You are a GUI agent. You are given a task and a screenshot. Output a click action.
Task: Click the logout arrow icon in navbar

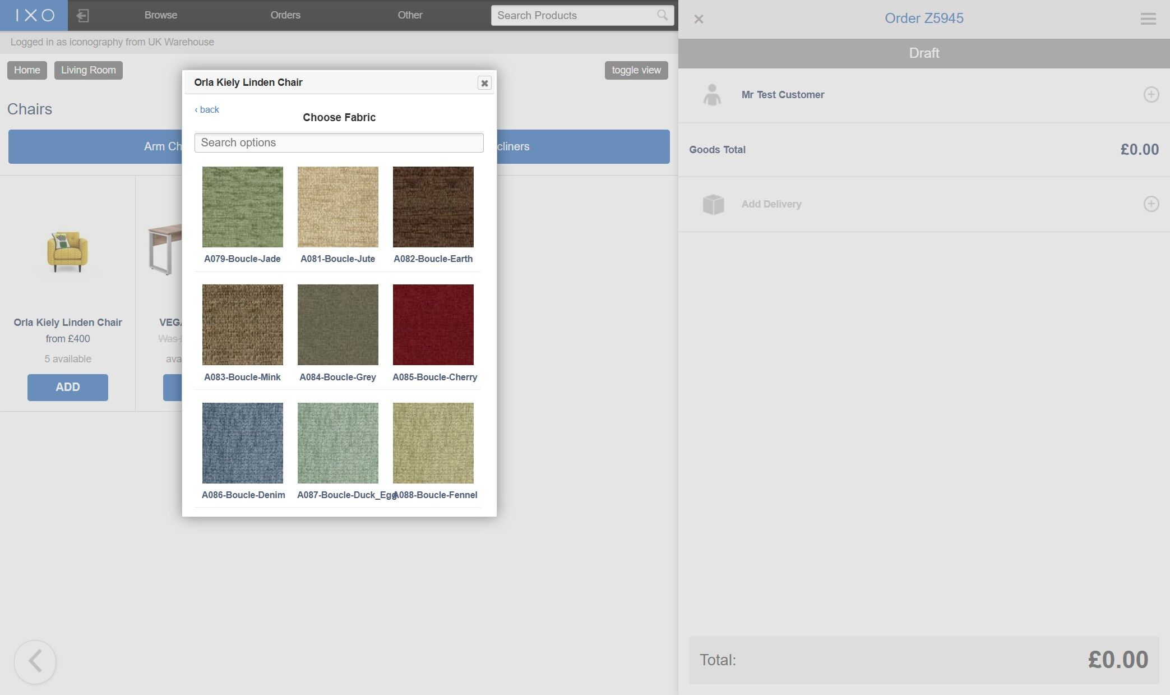[x=82, y=15]
